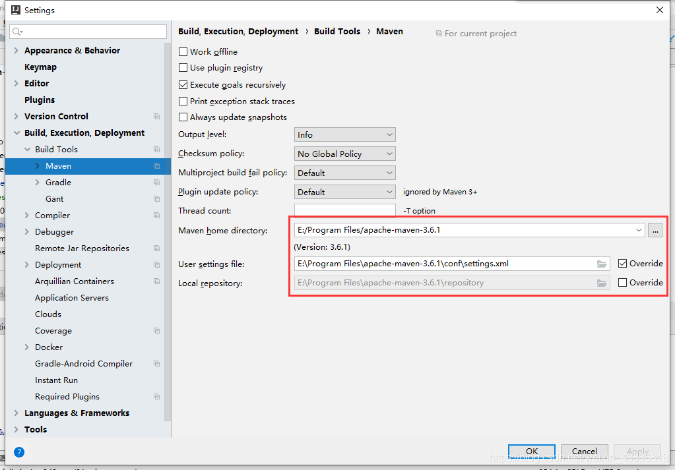
Task: Expand Appearance & Behavior tree node
Action: (x=16, y=50)
